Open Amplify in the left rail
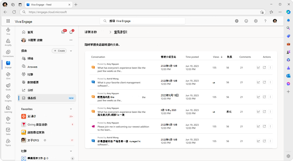 pyautogui.click(x=8, y=43)
